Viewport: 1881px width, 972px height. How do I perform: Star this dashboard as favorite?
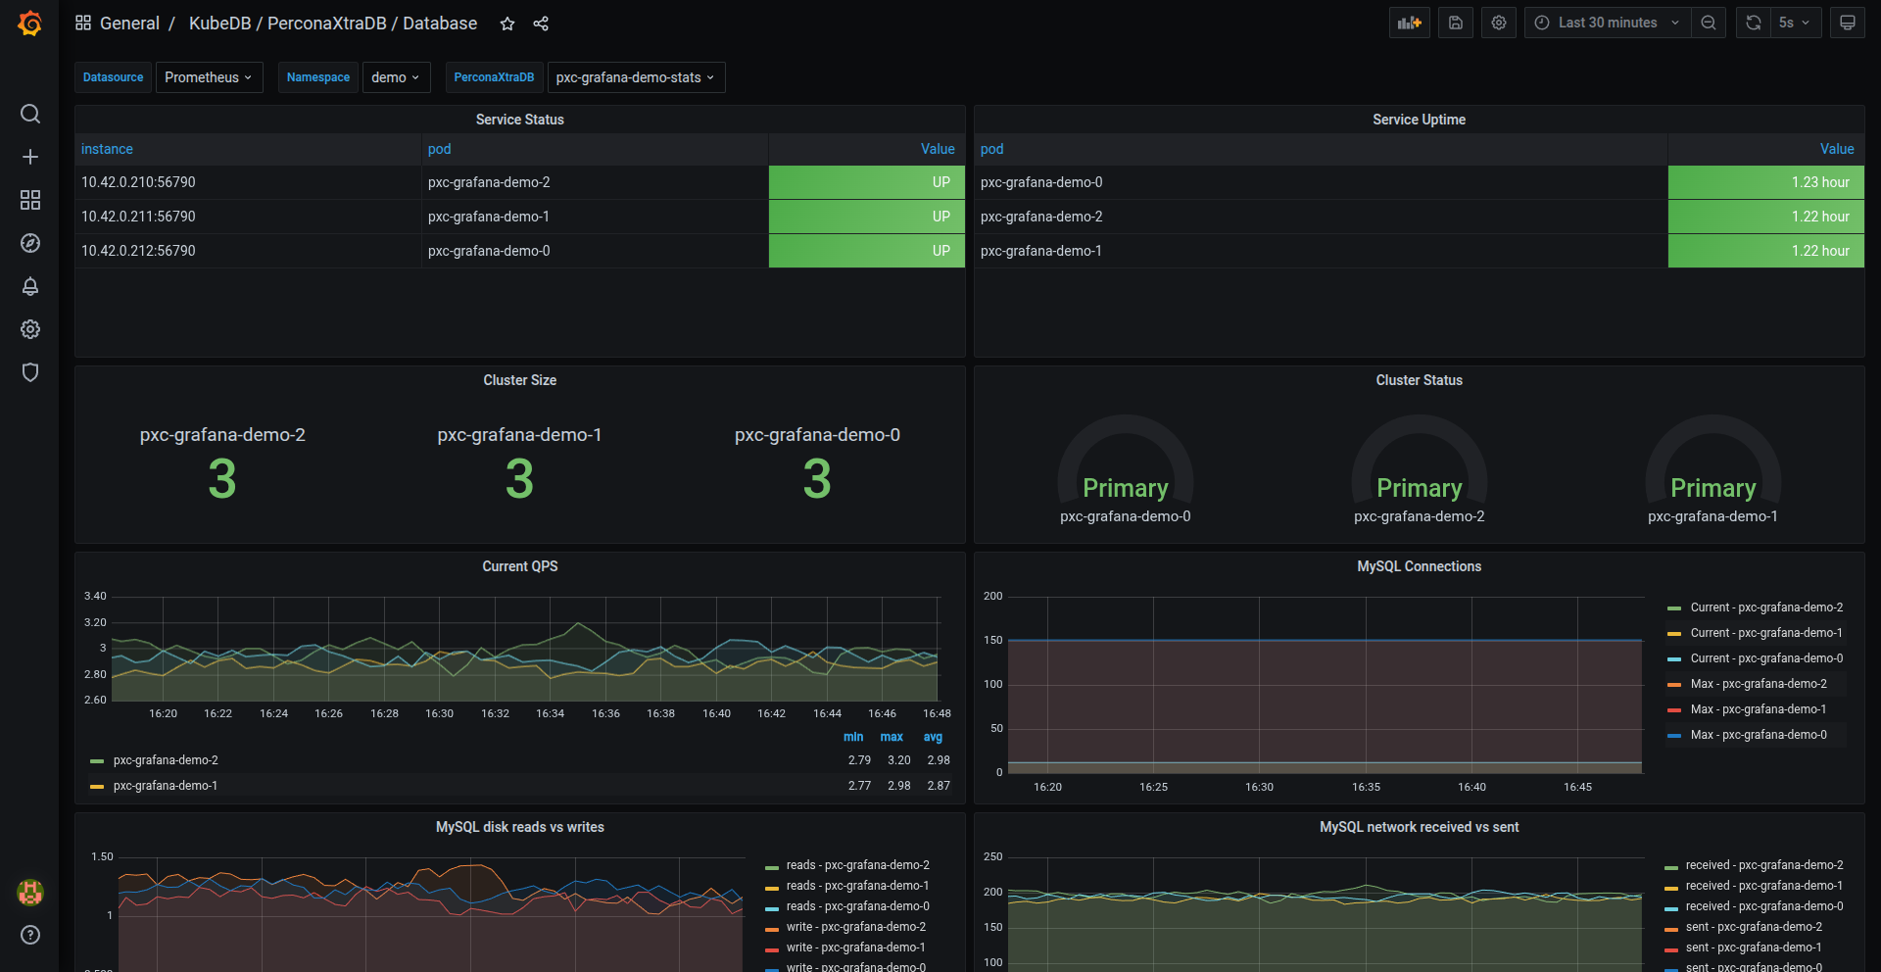507,24
